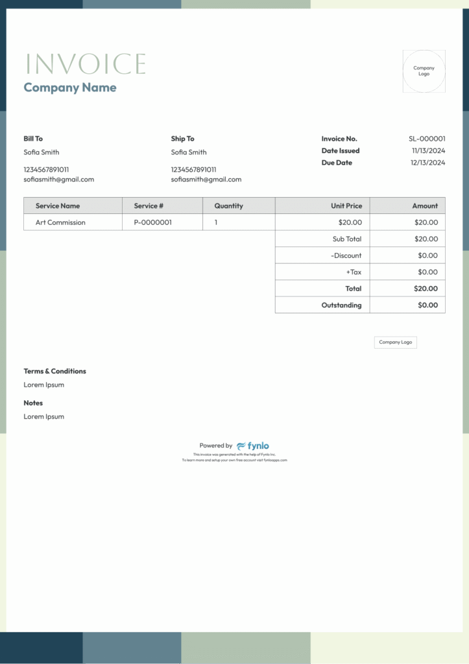
Task: Select the -Discount row label
Action: tap(346, 255)
